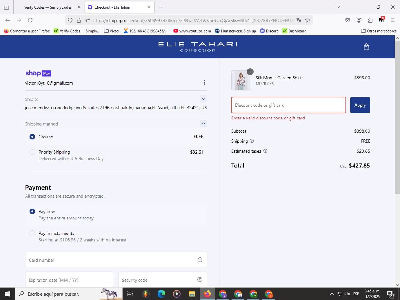This screenshot has height=300, width=400.
Task: Open the Extensions puzzle icon
Action: click(x=370, y=20)
